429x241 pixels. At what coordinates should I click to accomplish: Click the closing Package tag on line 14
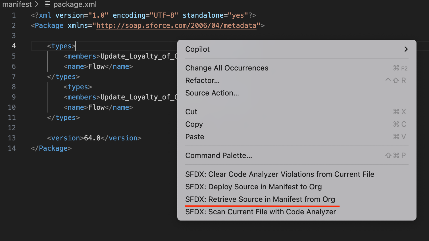[x=51, y=148]
